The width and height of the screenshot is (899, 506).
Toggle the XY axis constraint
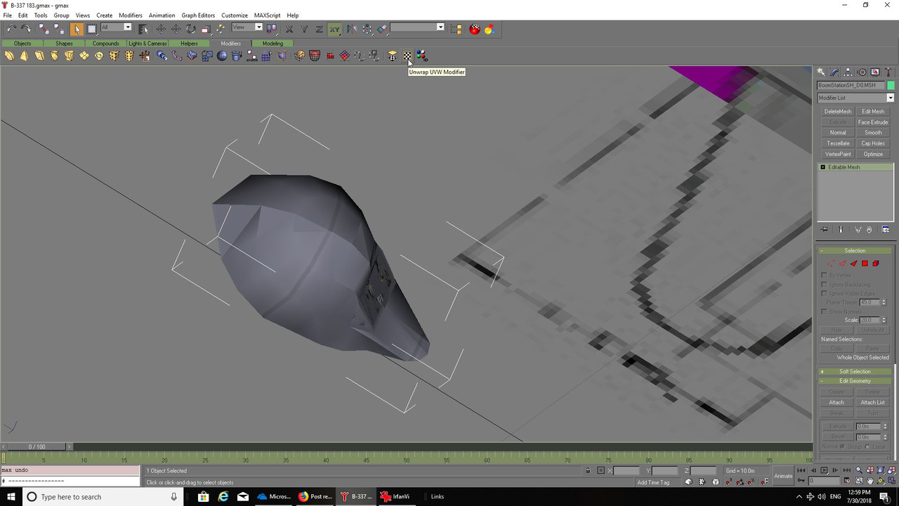coord(334,29)
